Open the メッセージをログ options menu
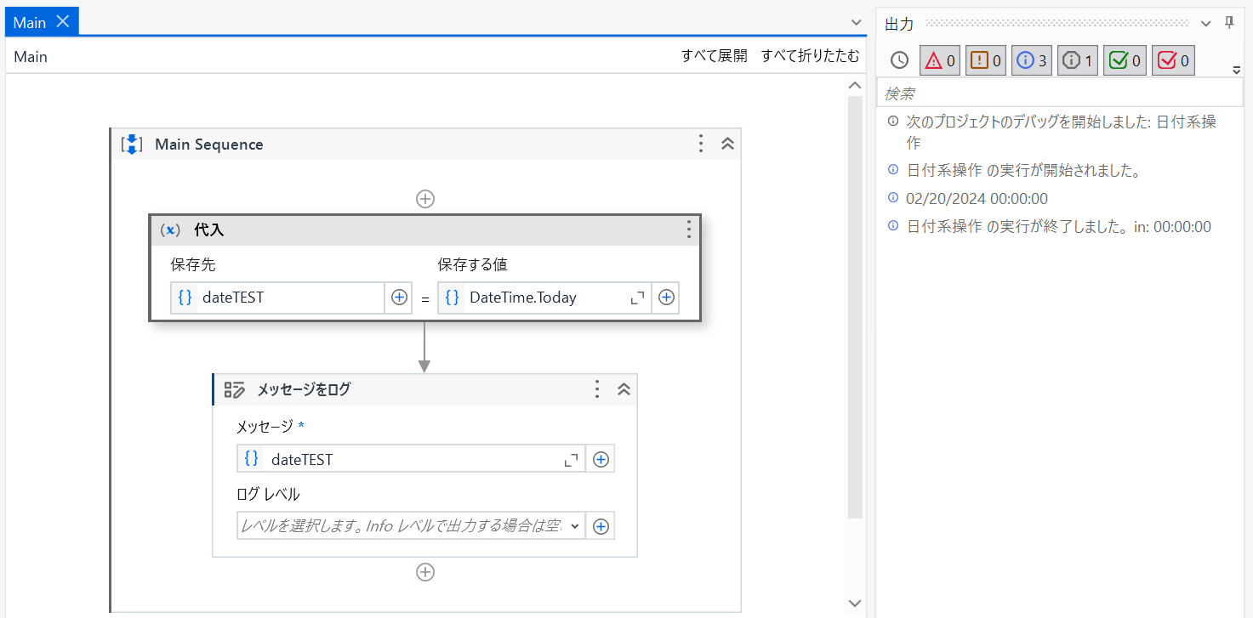 tap(598, 389)
